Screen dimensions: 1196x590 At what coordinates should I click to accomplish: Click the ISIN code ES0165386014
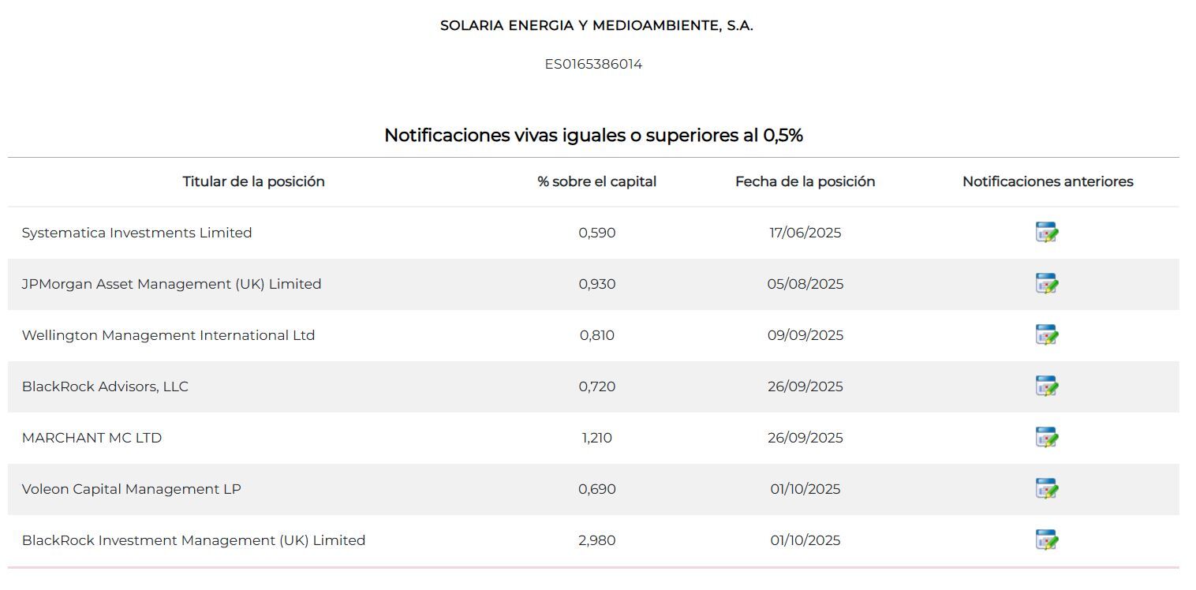coord(593,64)
